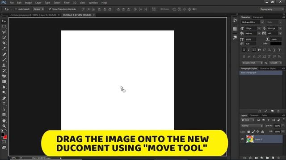Open the File menu

click(12, 3)
